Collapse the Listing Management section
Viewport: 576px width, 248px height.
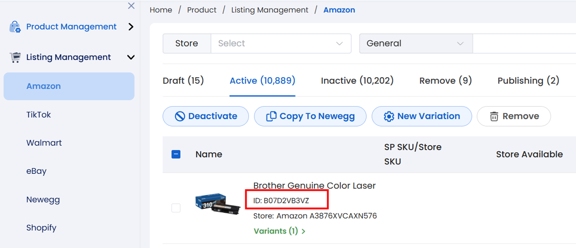(131, 57)
